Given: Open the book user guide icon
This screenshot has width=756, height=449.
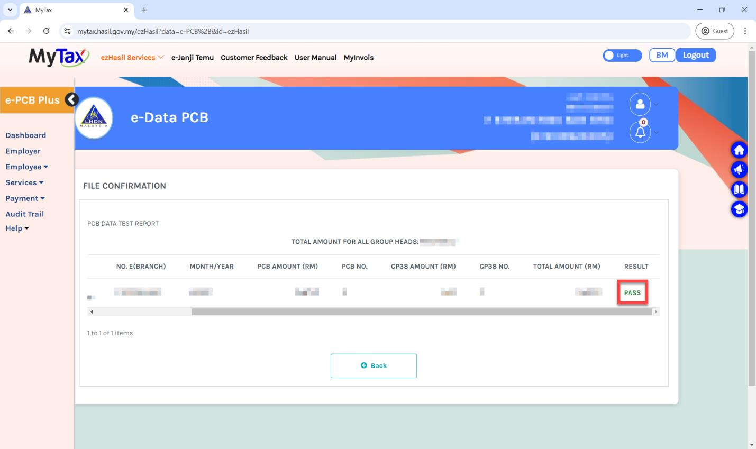Looking at the screenshot, I should pyautogui.click(x=739, y=189).
